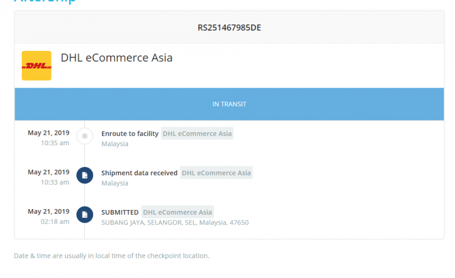
Task: Click the date & time local time note
Action: [x=112, y=256]
